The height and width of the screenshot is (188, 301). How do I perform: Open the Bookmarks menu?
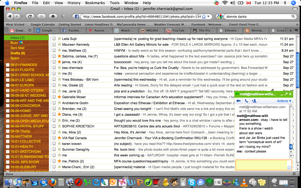[x=95, y=3]
